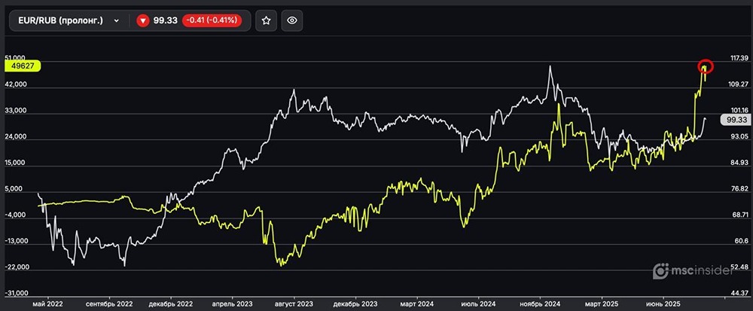This screenshot has height=311, width=753.
Task: Click the 101.16 right axis value
Action: click(739, 111)
